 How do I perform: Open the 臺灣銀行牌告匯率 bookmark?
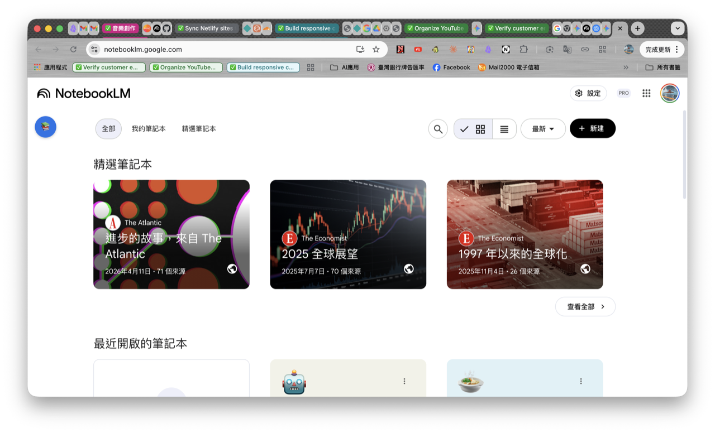[395, 68]
